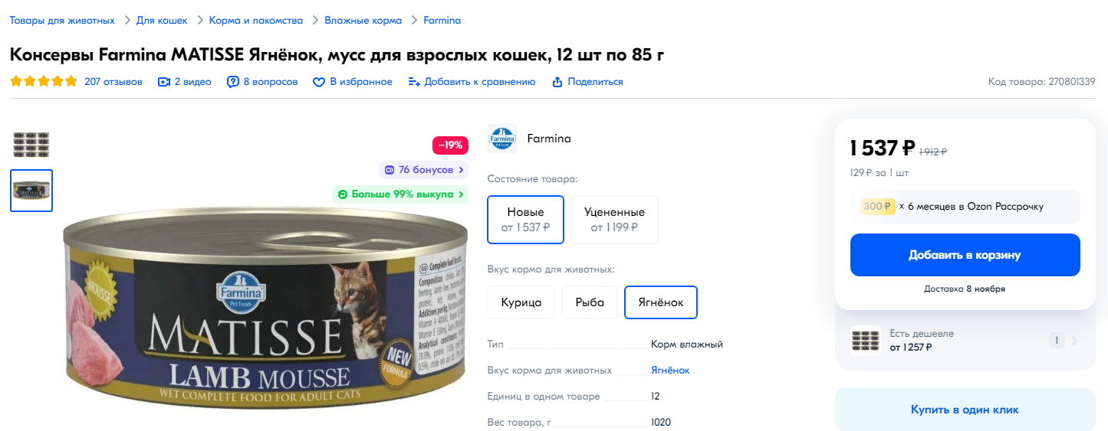Click the Поделиться share icon

click(557, 82)
